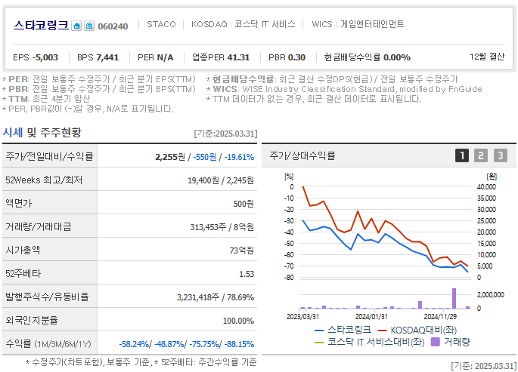Click the blue 스타코링크 legend marker
Viewport: 518px width, 372px height.
pyautogui.click(x=319, y=330)
